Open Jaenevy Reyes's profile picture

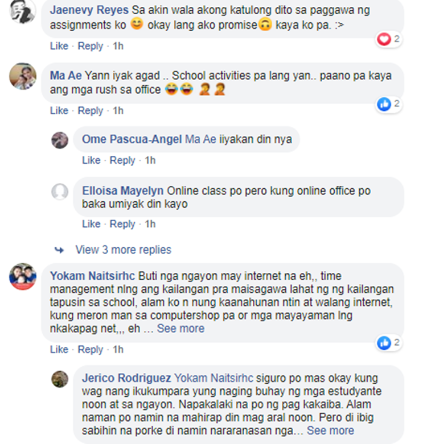click(23, 11)
